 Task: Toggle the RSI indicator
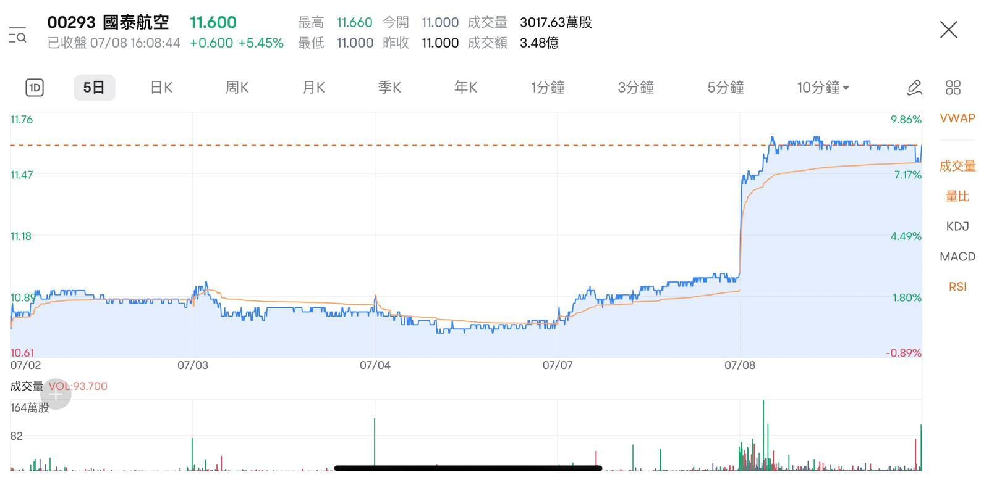[x=957, y=287]
